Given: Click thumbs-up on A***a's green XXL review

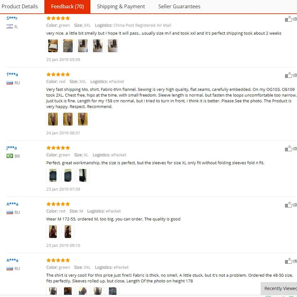Looking at the screenshot, I should (x=288, y=261).
